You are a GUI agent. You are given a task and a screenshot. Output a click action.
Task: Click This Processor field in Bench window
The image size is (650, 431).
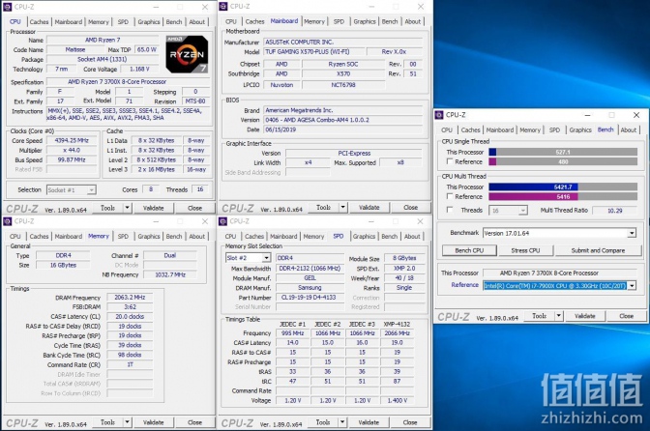point(560,273)
